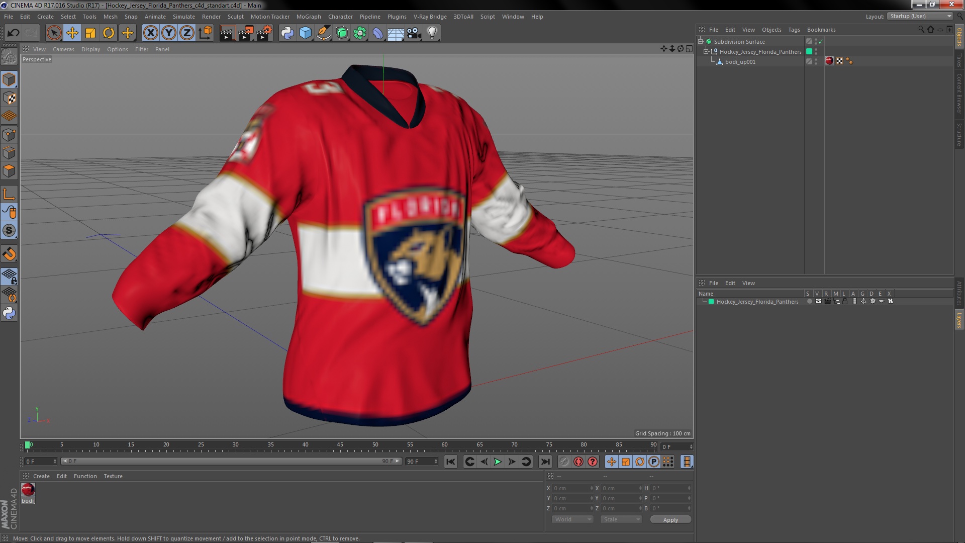Toggle lock for Hockey_Jersey layer
The width and height of the screenshot is (965, 543).
pos(845,301)
